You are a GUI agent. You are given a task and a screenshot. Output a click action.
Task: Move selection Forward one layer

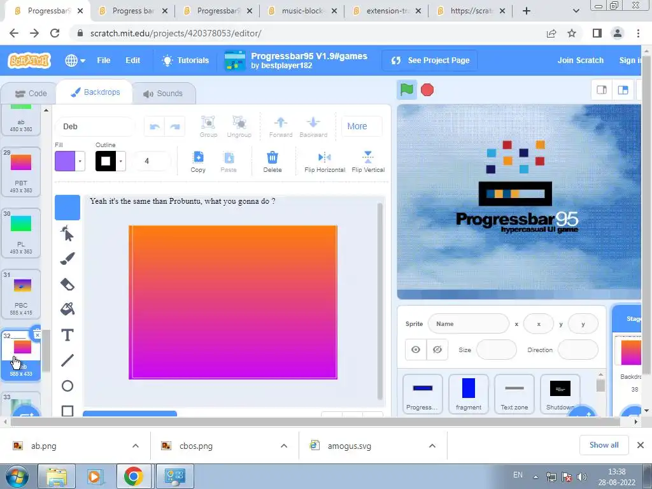tap(281, 127)
